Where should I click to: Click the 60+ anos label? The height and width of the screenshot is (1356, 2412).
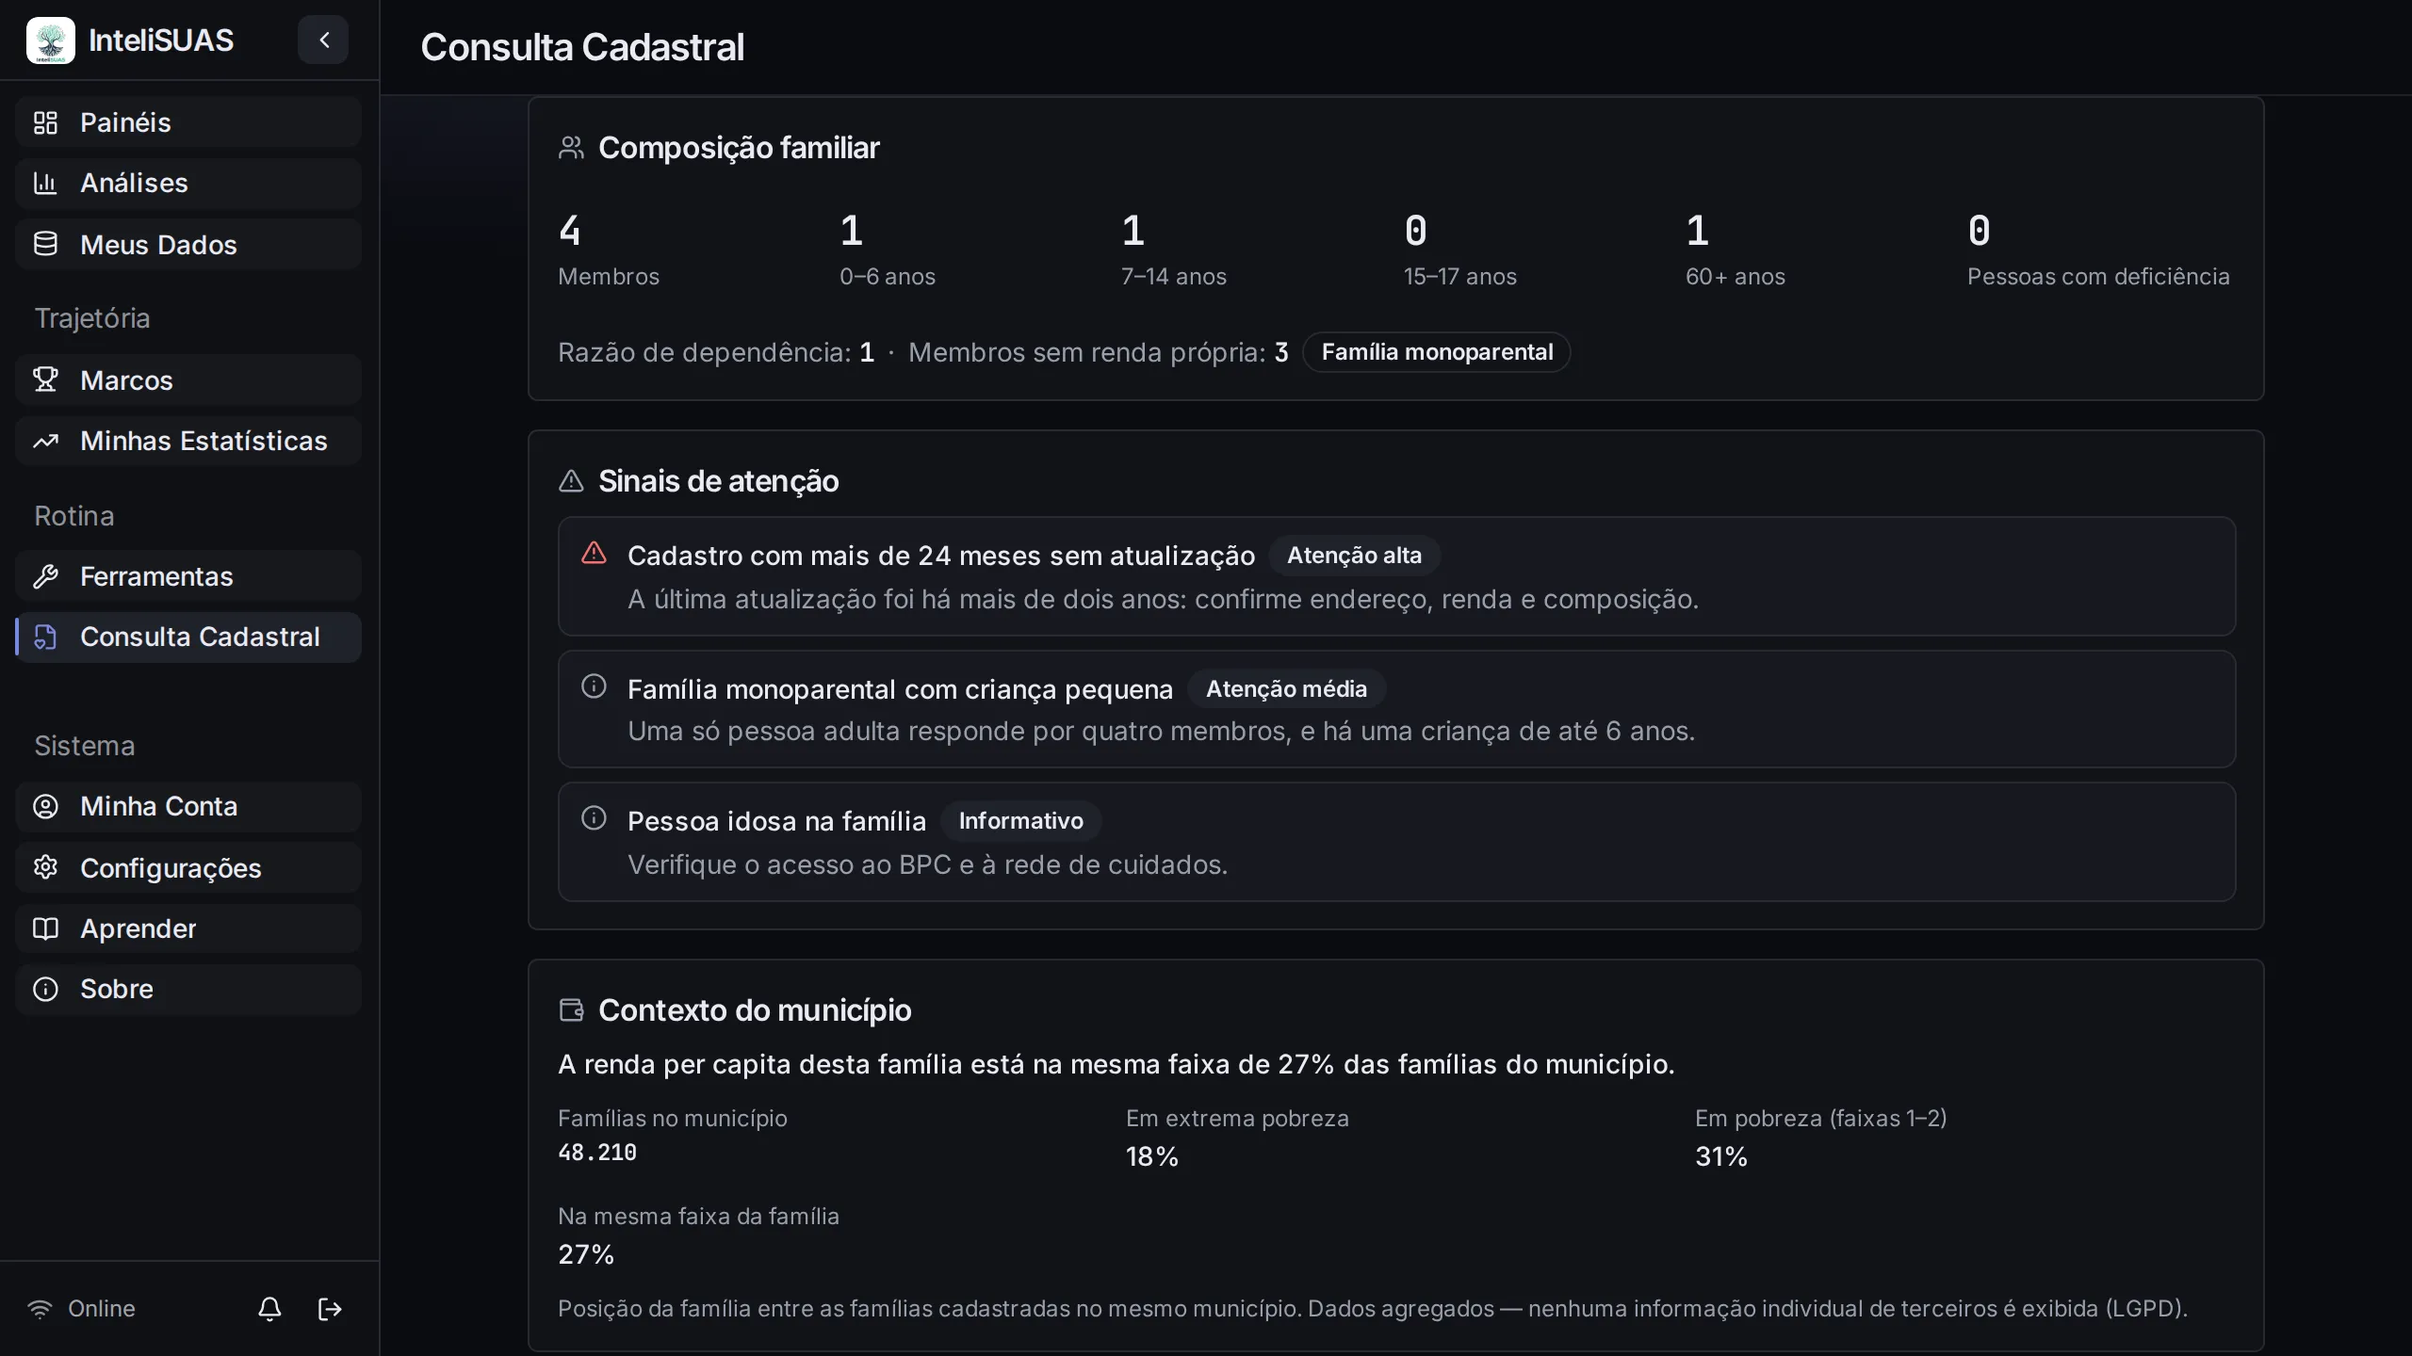[1736, 277]
